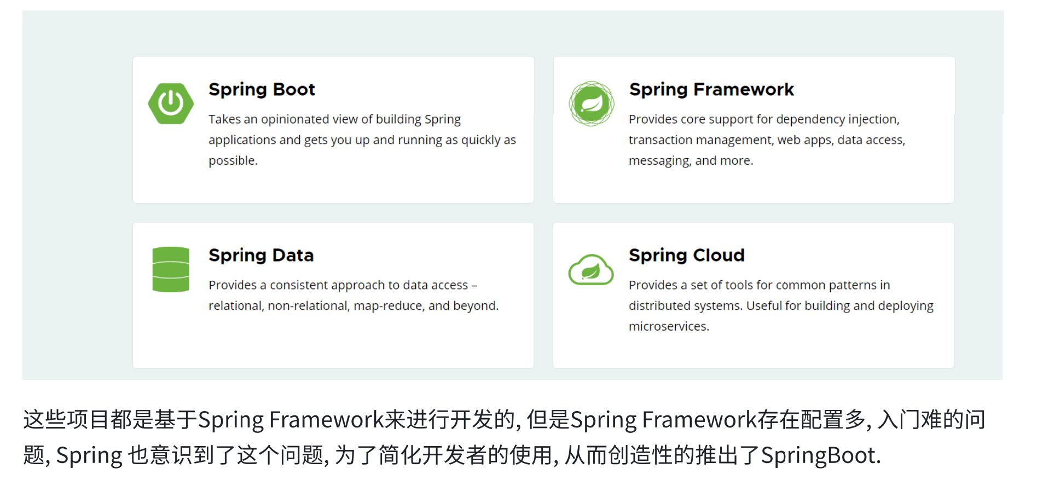Viewport: 1037px width, 486px height.
Task: Click the Chinese paragraph line starting '这些项目都是基于Spring'
Action: click(505, 420)
